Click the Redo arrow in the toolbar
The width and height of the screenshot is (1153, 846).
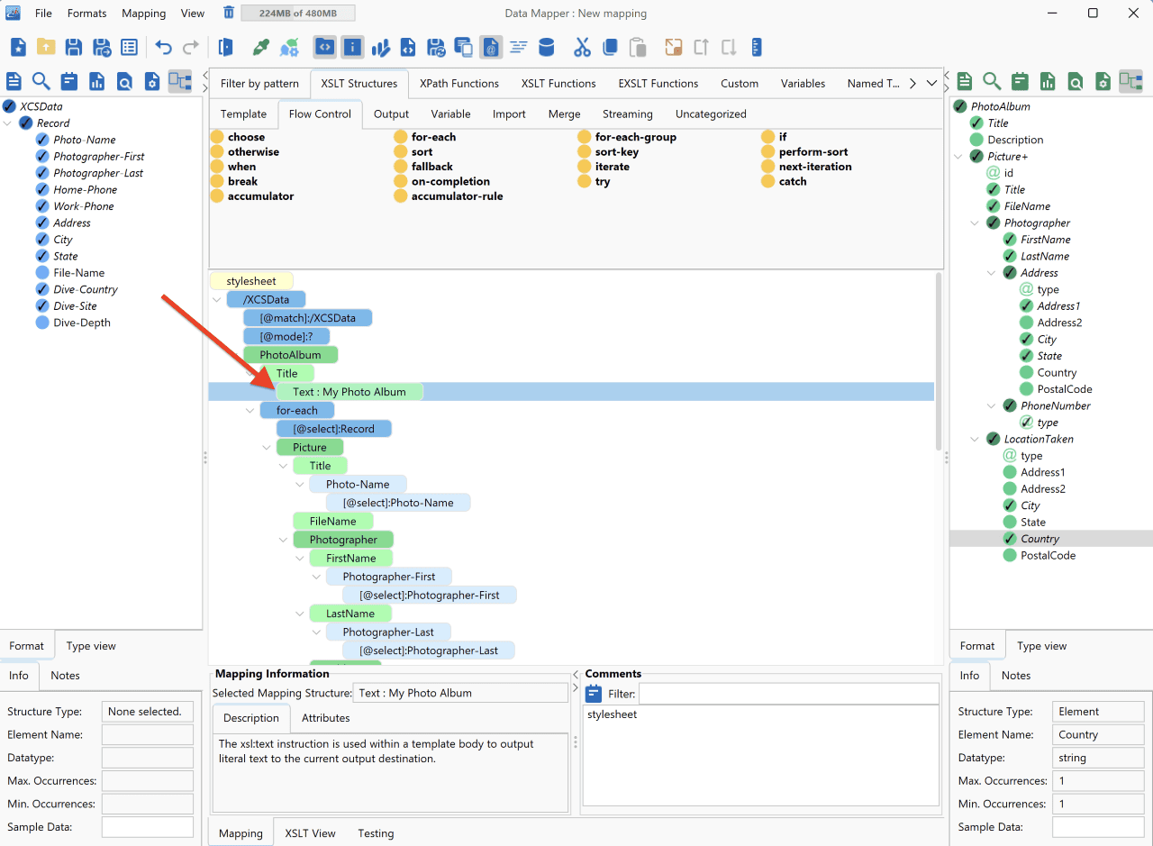[191, 47]
